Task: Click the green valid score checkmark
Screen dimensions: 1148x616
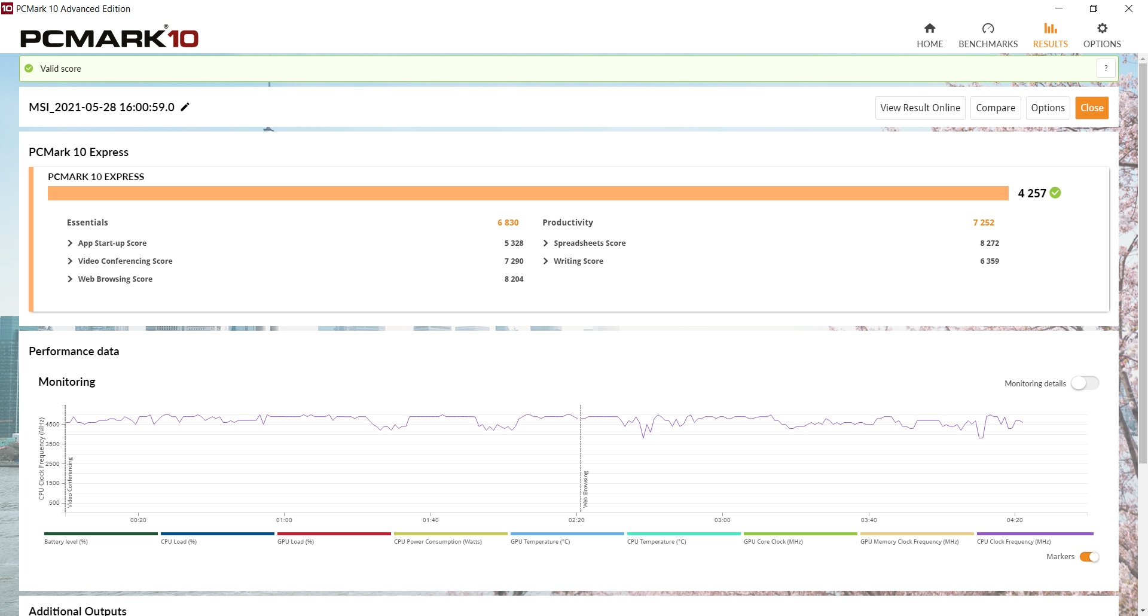Action: [29, 68]
